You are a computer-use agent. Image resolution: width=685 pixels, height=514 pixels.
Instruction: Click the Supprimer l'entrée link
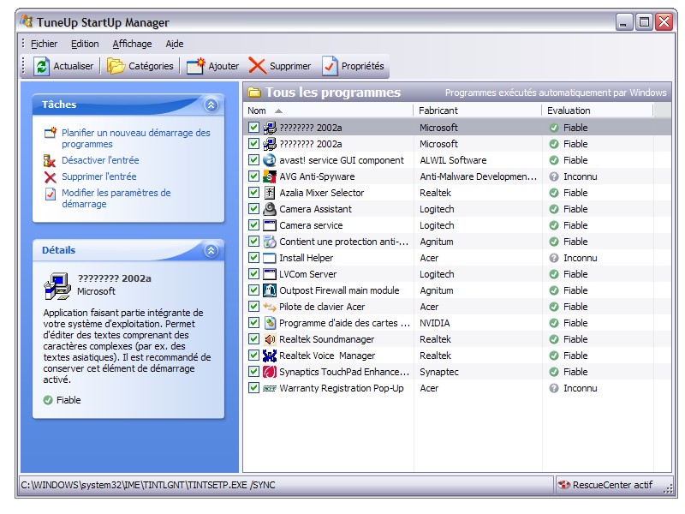click(x=98, y=176)
